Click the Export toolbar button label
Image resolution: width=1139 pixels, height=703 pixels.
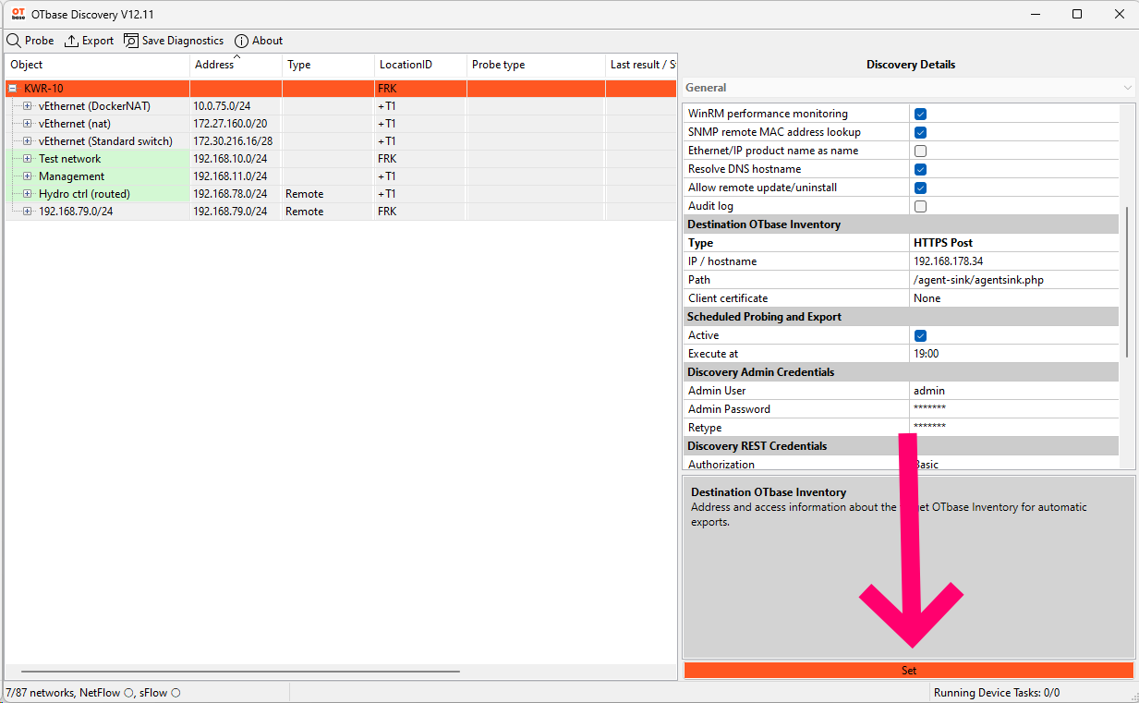pos(98,41)
